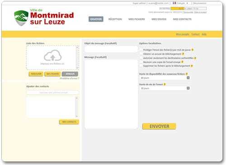The image size is (226, 165).
Task: Open help for new files availability duration
Action: click(x=187, y=74)
